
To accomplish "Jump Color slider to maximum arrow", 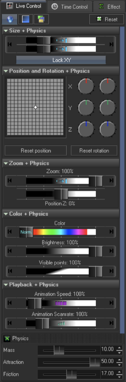I will tap(111, 231).
